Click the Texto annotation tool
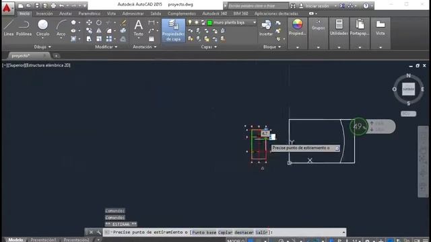This screenshot has width=431, height=242. (x=138, y=28)
